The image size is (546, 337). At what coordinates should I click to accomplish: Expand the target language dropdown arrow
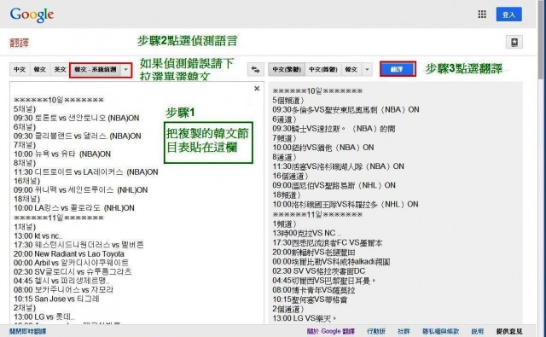[x=367, y=70]
